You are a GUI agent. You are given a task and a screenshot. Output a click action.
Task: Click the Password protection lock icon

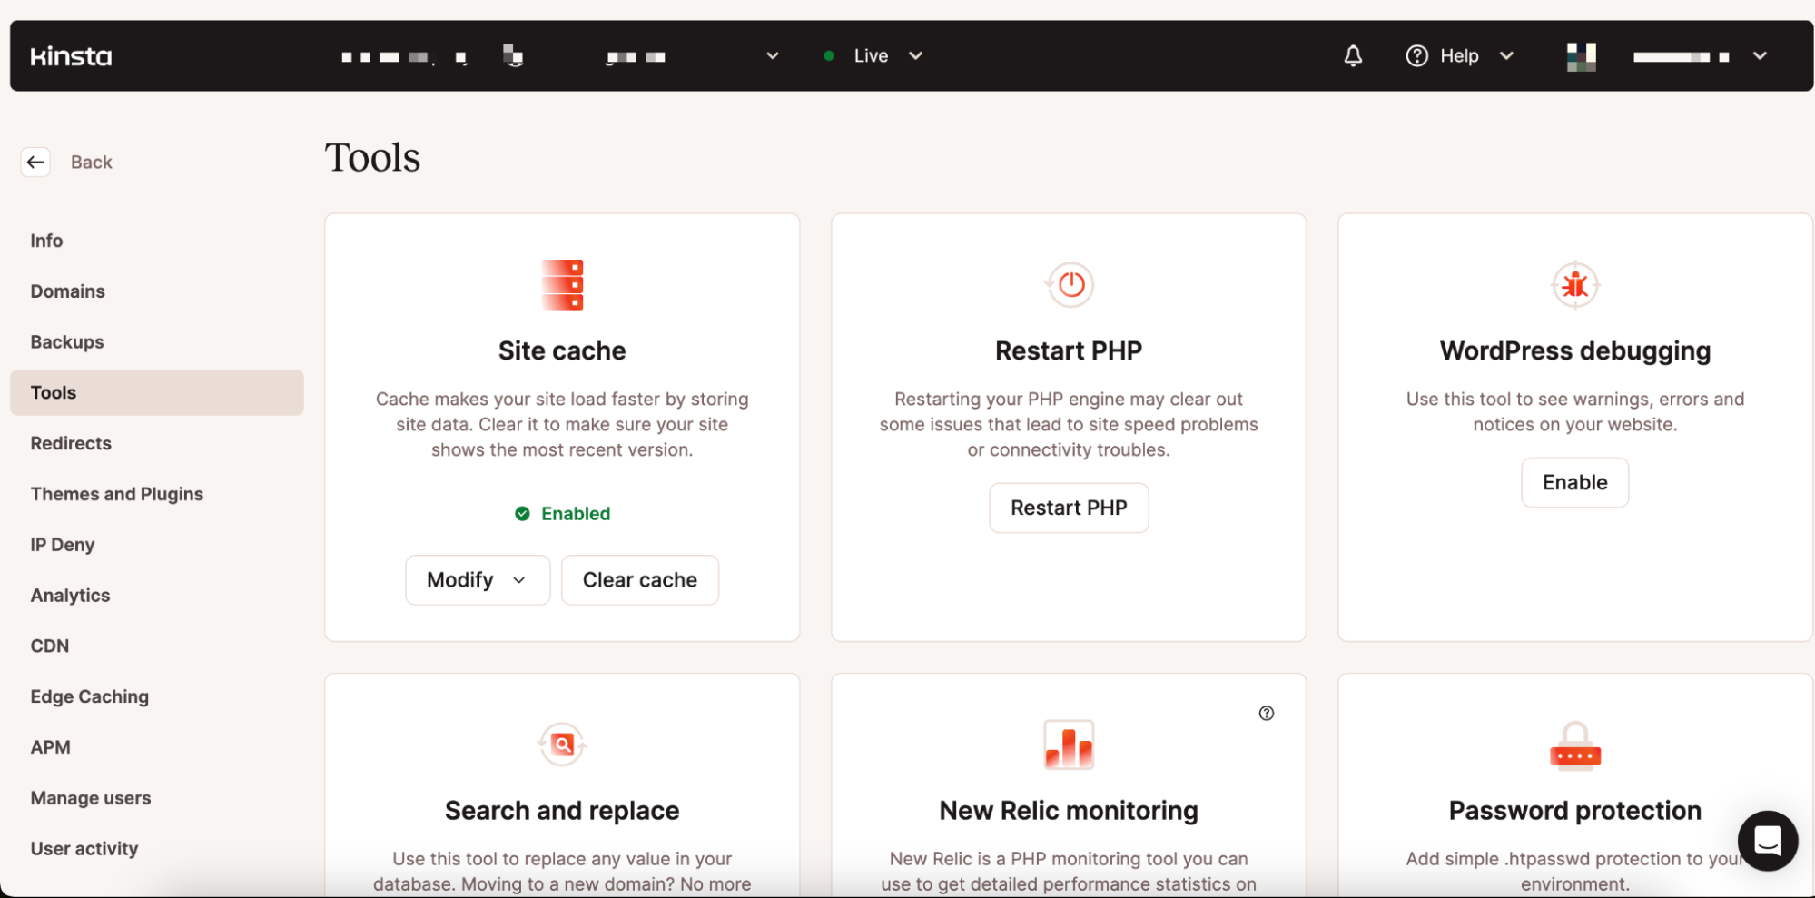(x=1574, y=745)
